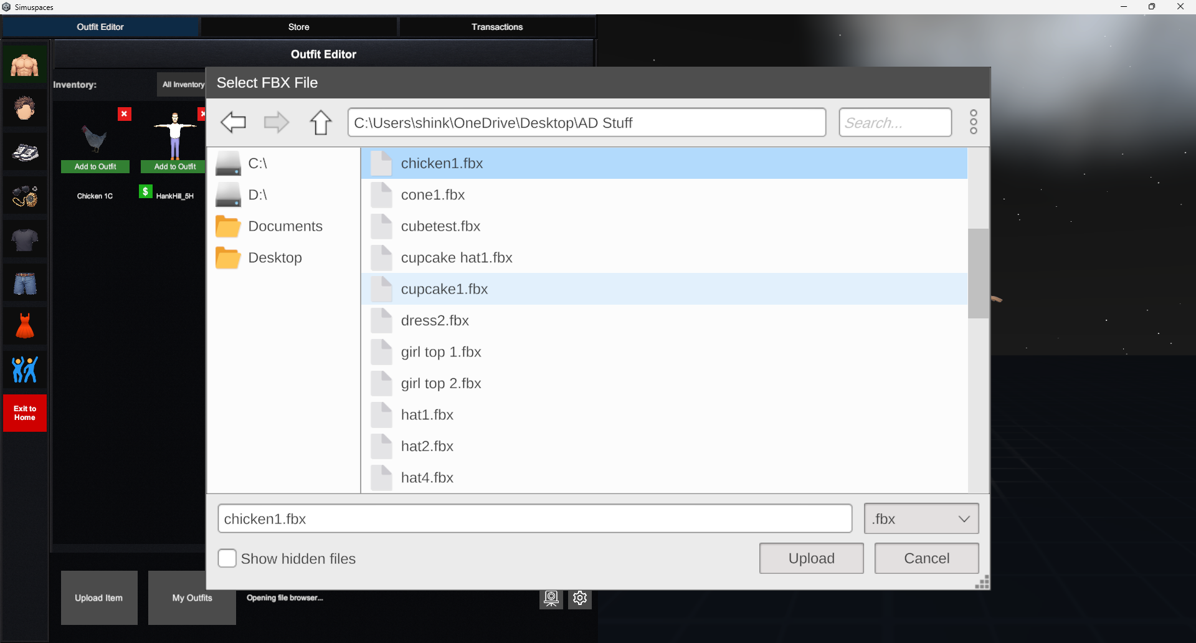Click the filename input field
The width and height of the screenshot is (1196, 643).
(534, 518)
